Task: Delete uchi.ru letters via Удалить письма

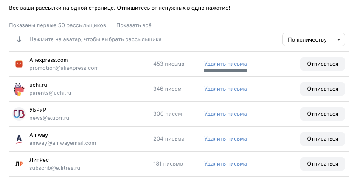Action: pyautogui.click(x=225, y=89)
